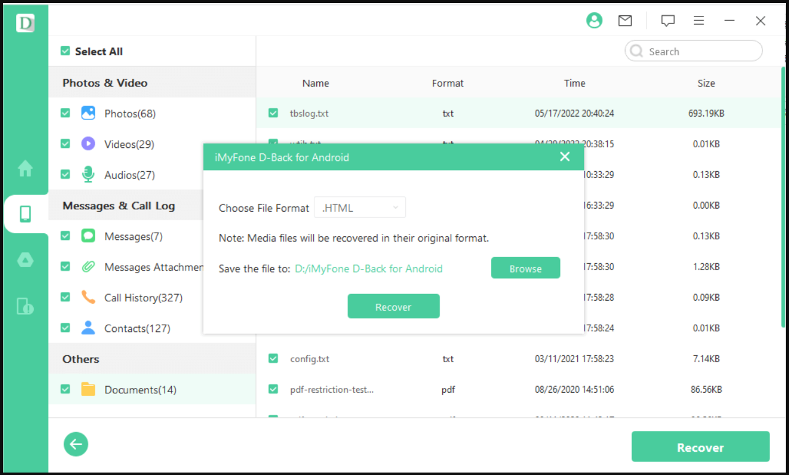Uncheck the Documents(14) checkbox

pyautogui.click(x=65, y=389)
